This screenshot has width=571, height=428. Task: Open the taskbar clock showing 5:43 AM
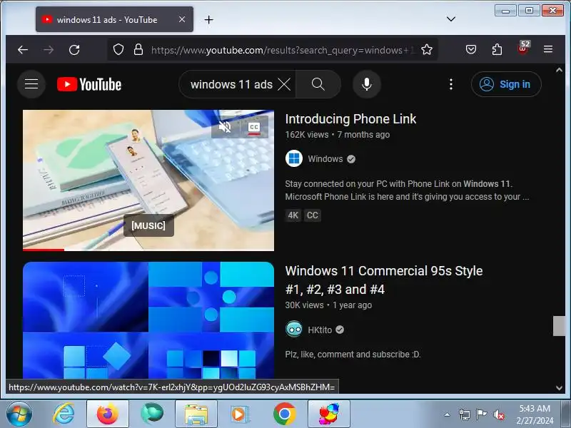pos(534,414)
